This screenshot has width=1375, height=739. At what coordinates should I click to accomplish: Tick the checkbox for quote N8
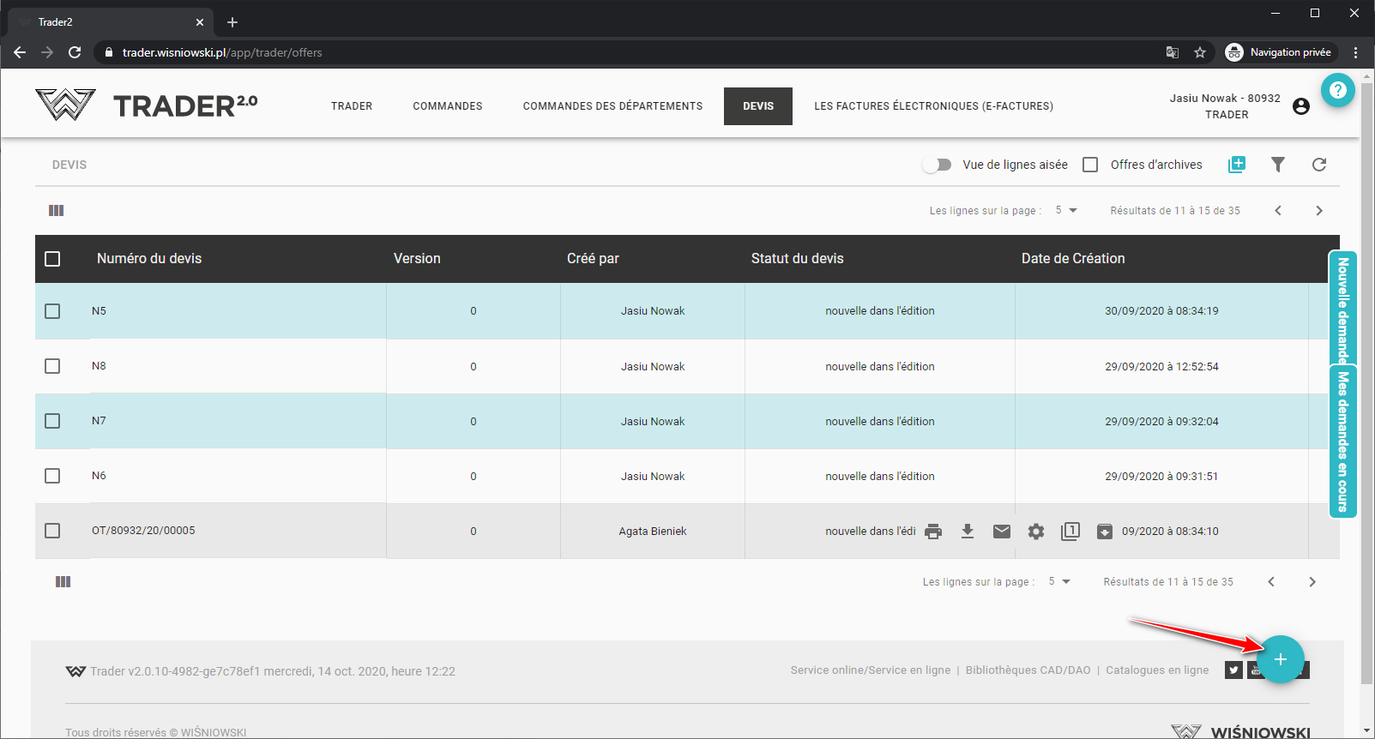[x=52, y=366]
